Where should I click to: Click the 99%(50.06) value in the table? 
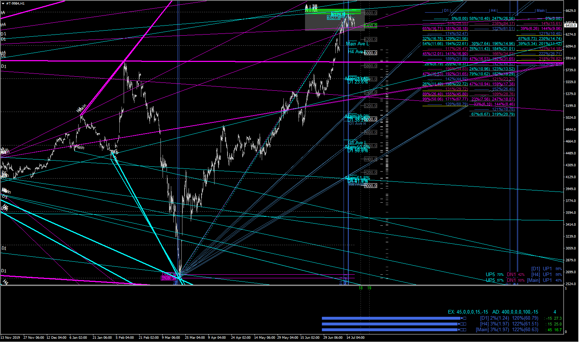[433, 99]
